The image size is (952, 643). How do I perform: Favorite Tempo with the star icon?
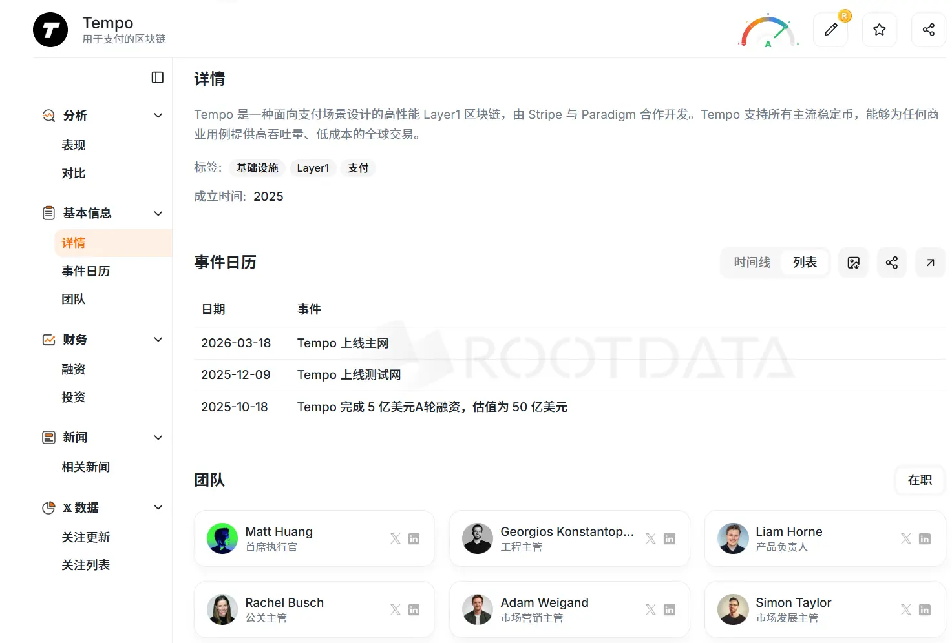click(880, 30)
